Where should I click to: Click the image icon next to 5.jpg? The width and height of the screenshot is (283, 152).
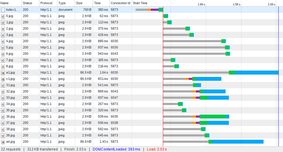click(x=3, y=48)
